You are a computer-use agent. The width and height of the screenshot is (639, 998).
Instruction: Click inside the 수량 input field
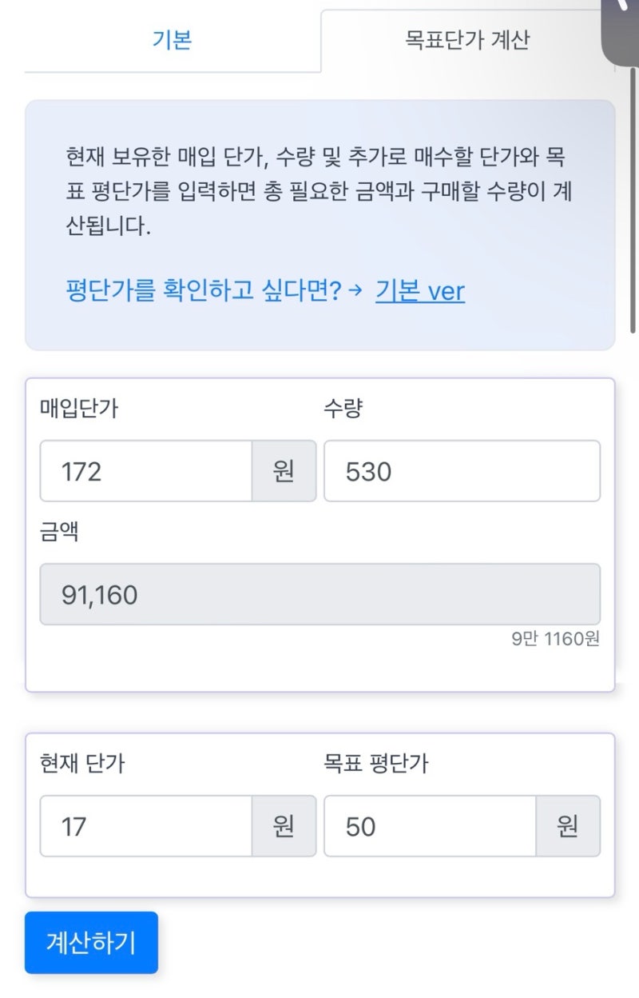coord(461,471)
